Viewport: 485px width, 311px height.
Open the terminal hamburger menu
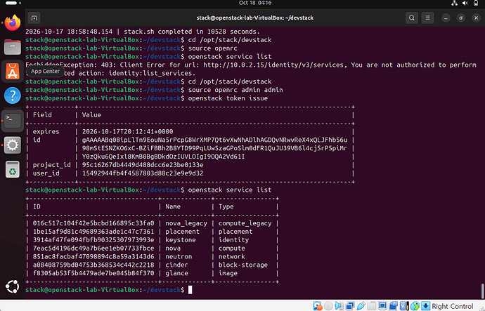(x=428, y=18)
